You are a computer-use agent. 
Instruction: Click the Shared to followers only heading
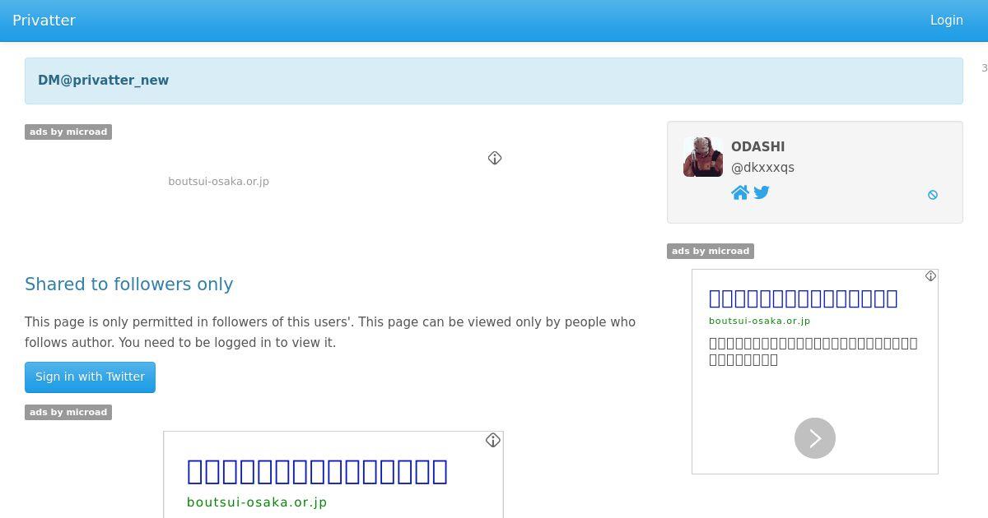coord(129,284)
